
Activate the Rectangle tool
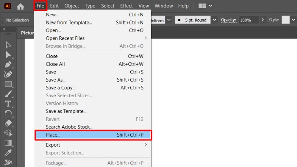tap(8, 84)
